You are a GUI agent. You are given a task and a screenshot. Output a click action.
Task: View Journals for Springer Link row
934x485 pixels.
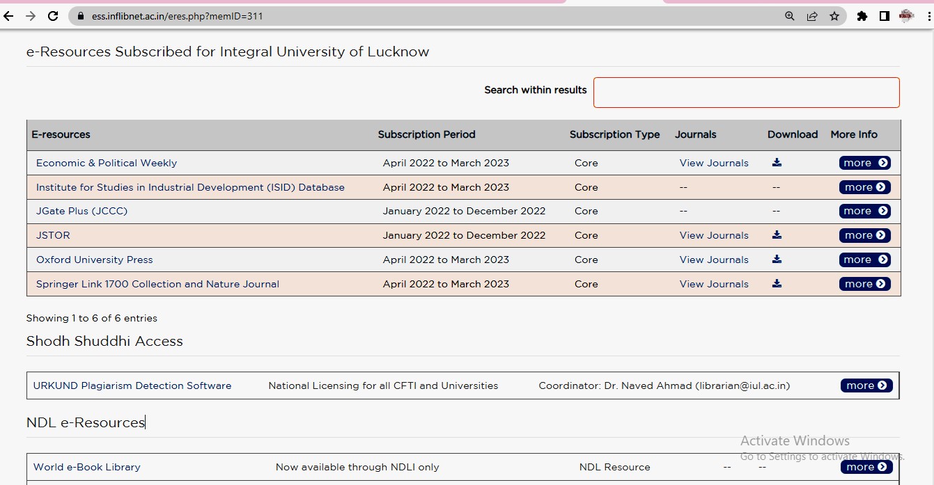pyautogui.click(x=714, y=284)
